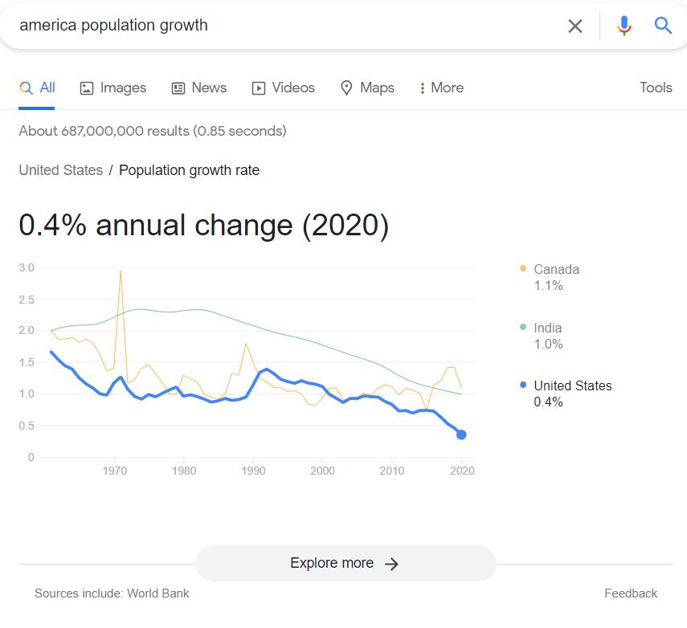Screen dimensions: 687x628
Task: Open the search Tools menu
Action: pyautogui.click(x=656, y=88)
